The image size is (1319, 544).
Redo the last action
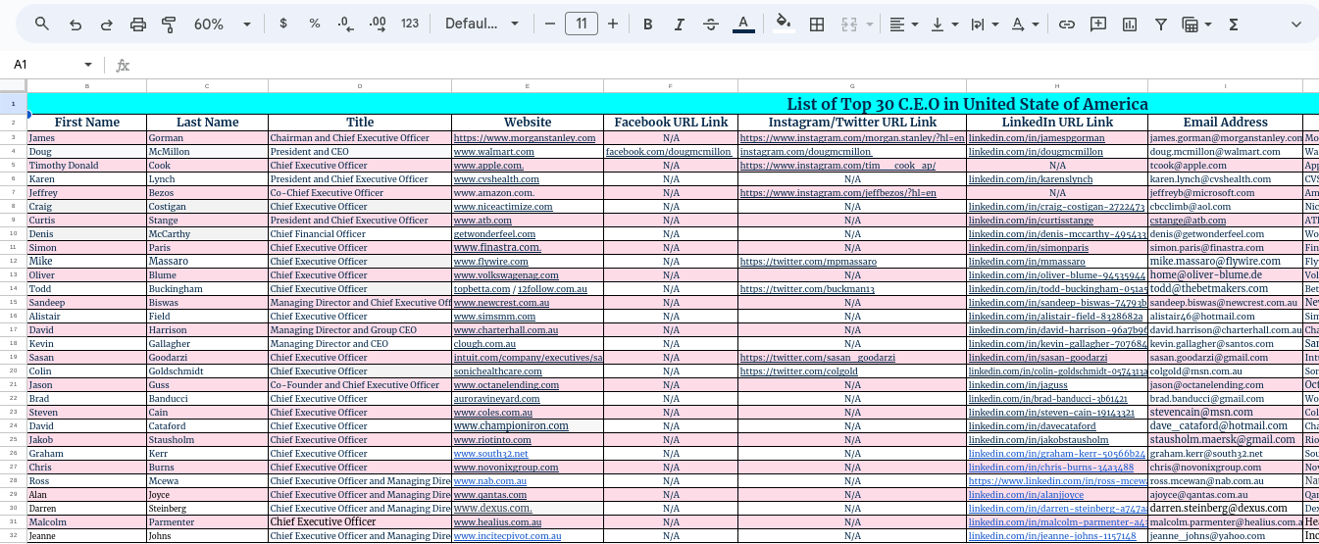tap(107, 24)
